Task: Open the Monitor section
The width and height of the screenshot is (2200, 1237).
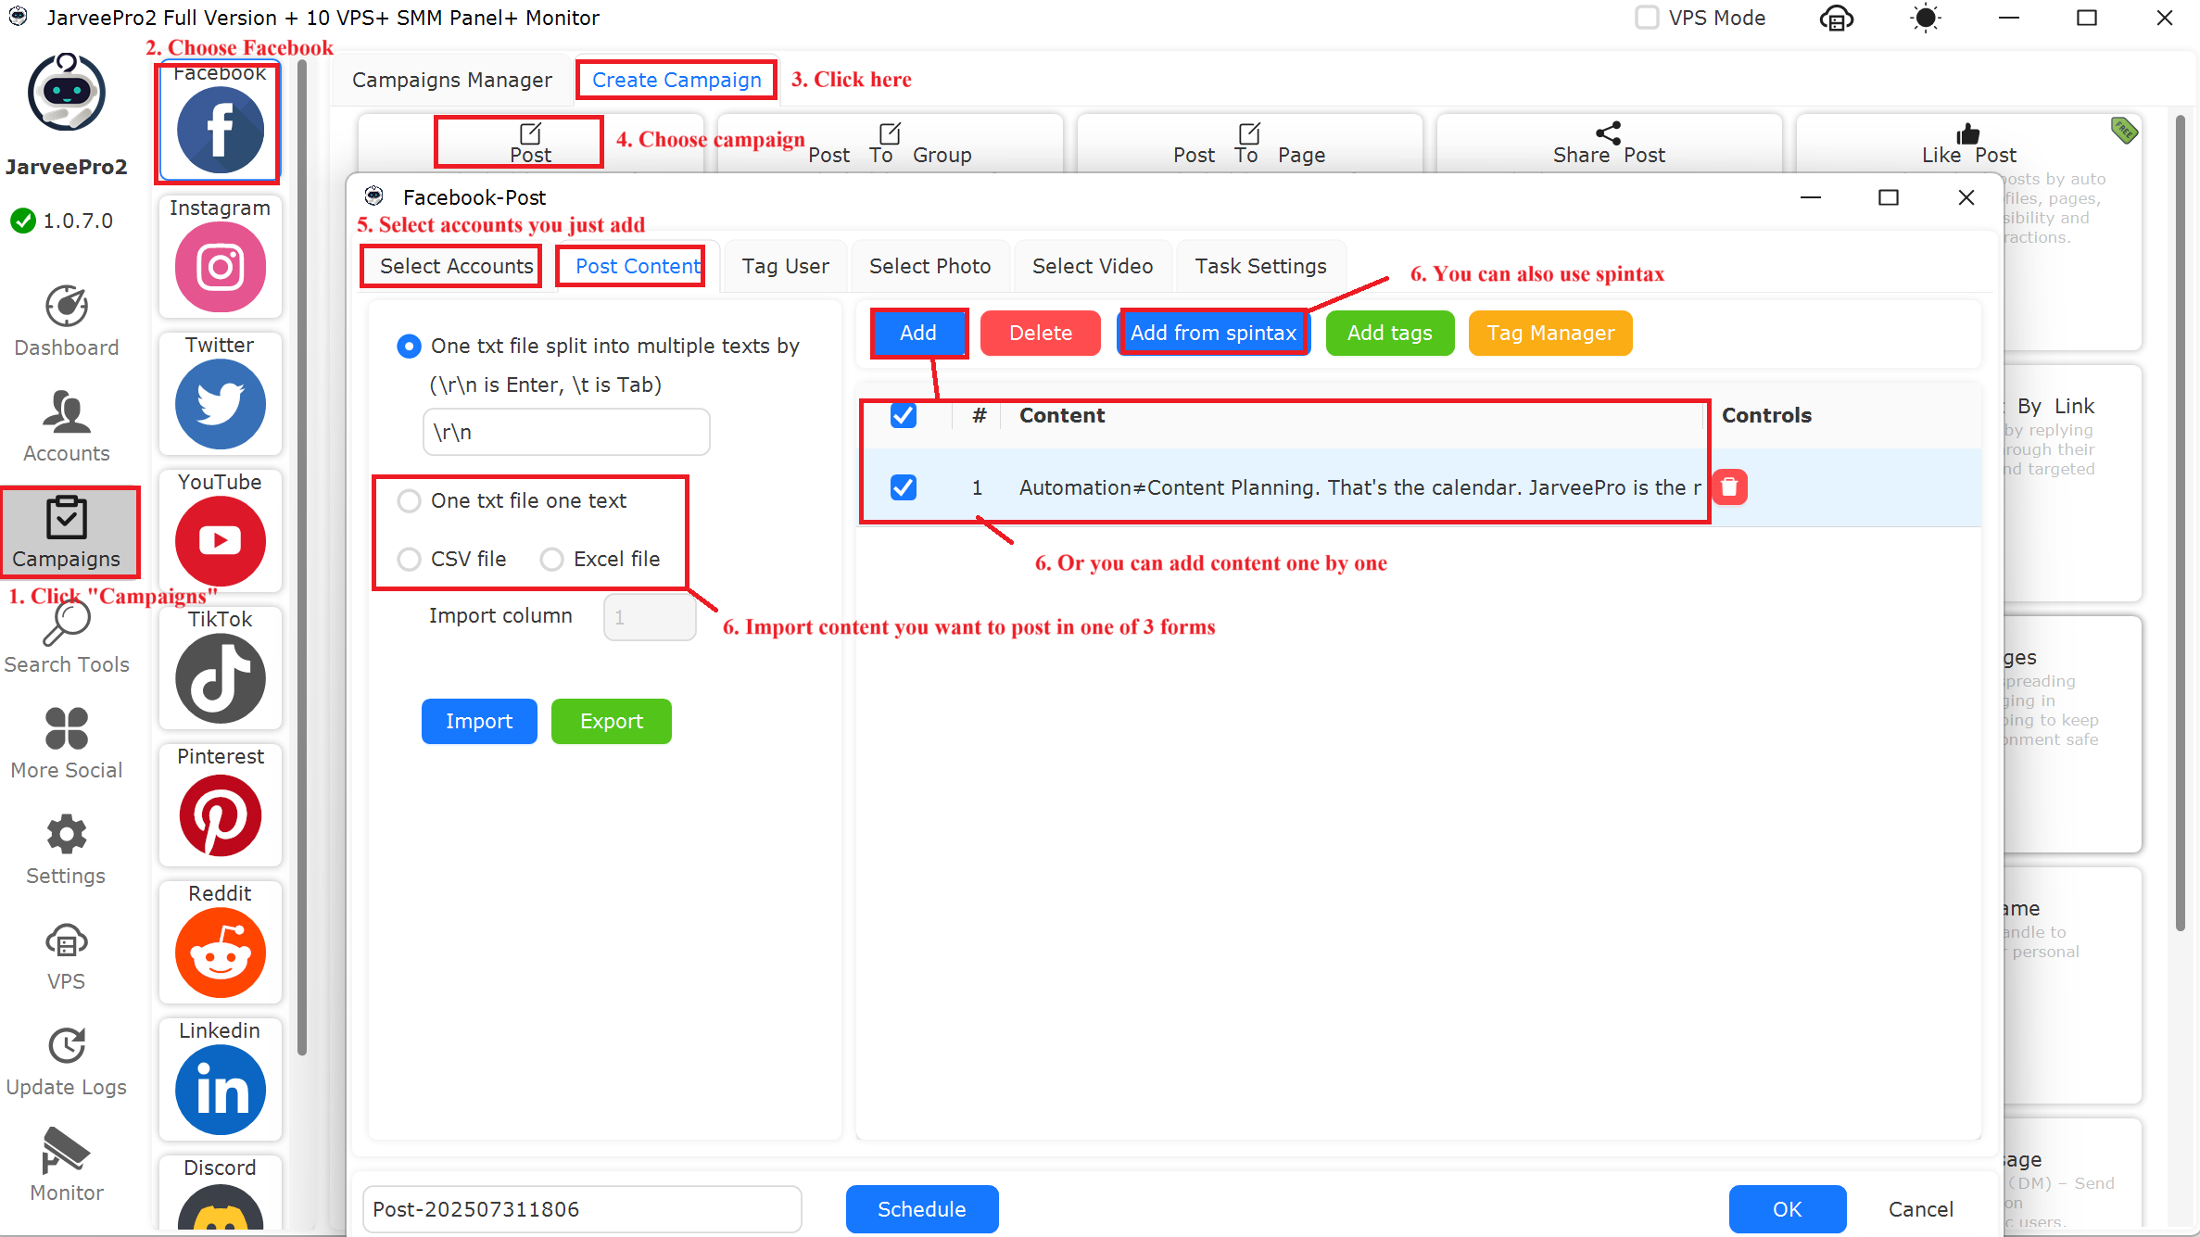Action: coord(67,1167)
